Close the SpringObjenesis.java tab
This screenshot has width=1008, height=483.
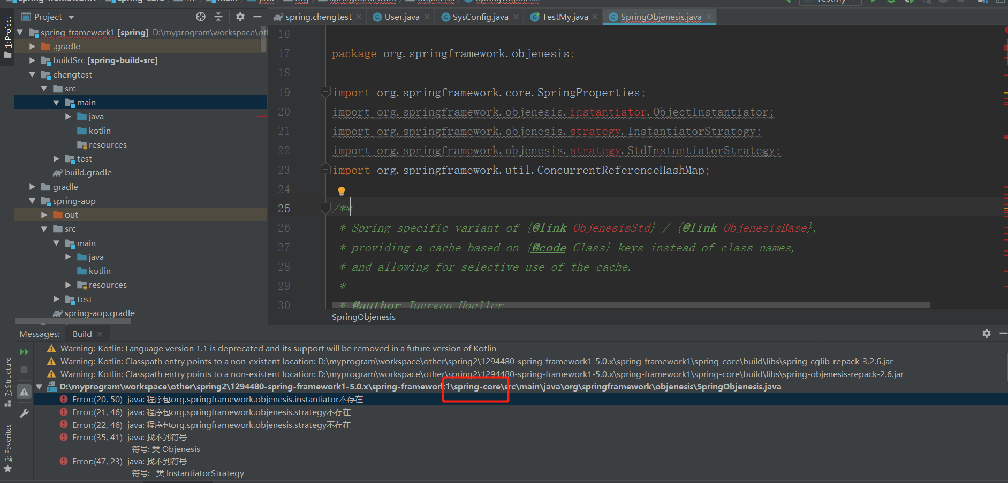709,17
